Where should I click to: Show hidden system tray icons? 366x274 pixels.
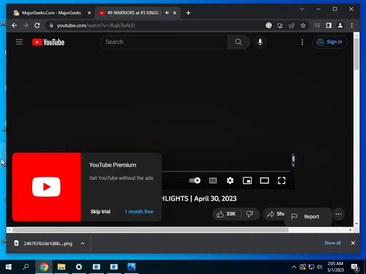point(294,267)
